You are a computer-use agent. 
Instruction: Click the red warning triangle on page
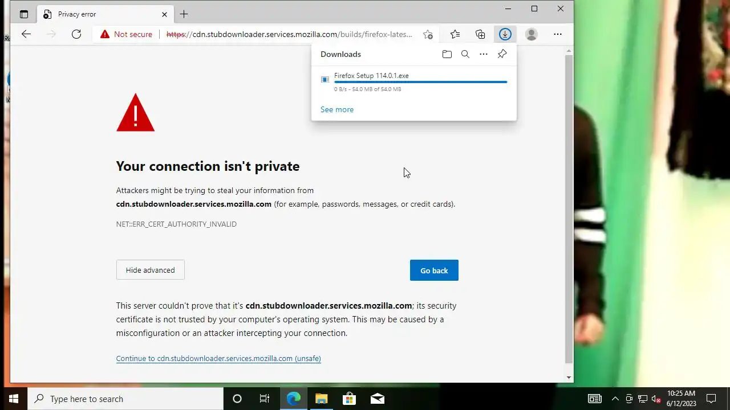click(135, 113)
